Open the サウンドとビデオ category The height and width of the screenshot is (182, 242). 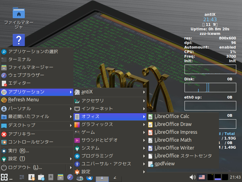click(110, 140)
